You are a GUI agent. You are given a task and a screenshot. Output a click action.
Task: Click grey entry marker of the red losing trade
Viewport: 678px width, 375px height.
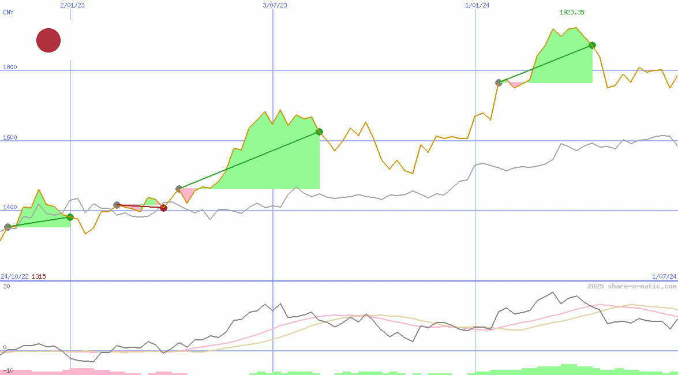click(117, 205)
